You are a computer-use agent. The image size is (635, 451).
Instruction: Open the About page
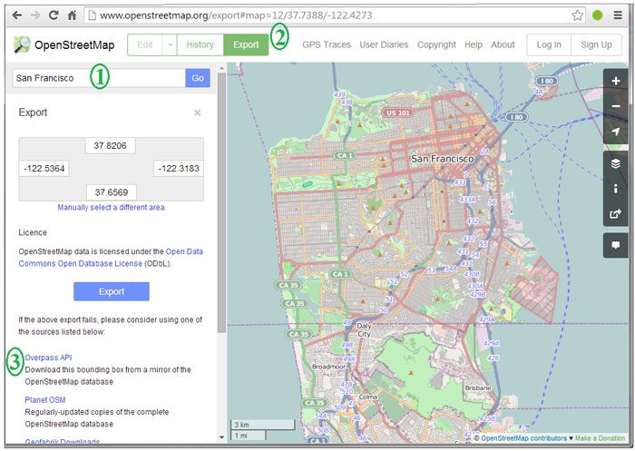503,45
